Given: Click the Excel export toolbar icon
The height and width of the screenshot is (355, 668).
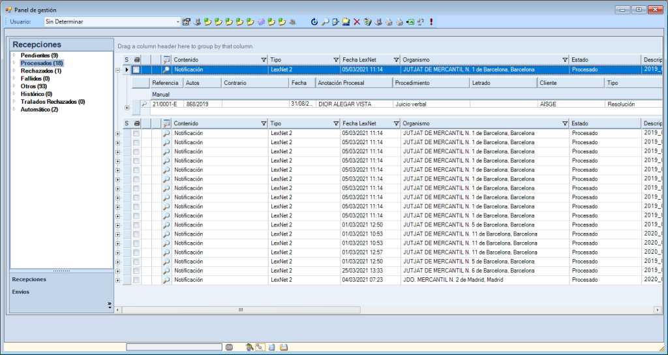Looking at the screenshot, I should pos(410,22).
